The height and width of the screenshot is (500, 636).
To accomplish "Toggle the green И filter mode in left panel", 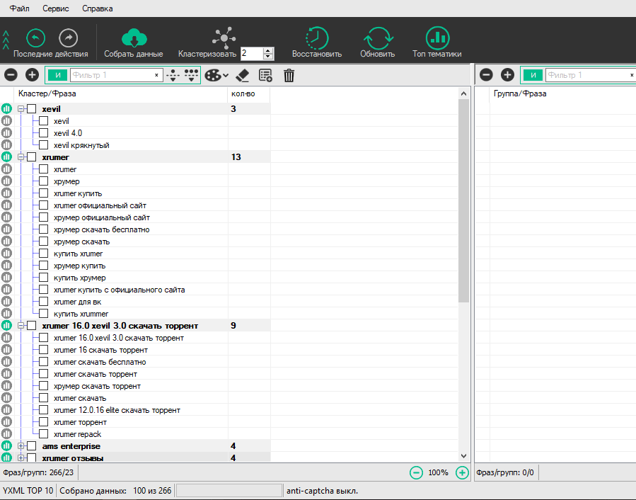I will pos(57,75).
